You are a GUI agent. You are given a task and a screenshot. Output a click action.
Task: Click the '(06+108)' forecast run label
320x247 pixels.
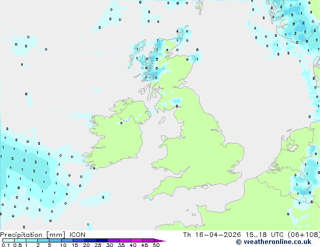pos(304,235)
